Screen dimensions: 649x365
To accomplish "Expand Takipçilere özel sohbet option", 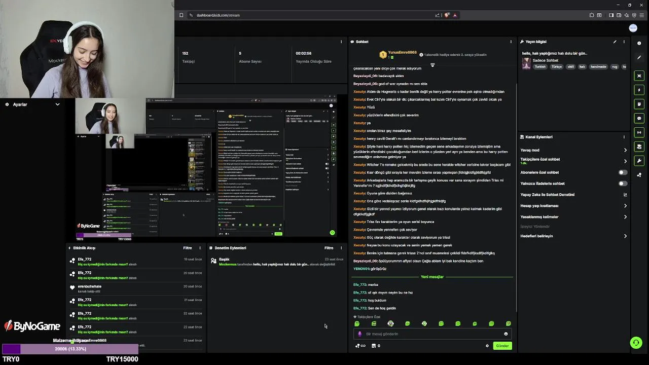I will [625, 161].
